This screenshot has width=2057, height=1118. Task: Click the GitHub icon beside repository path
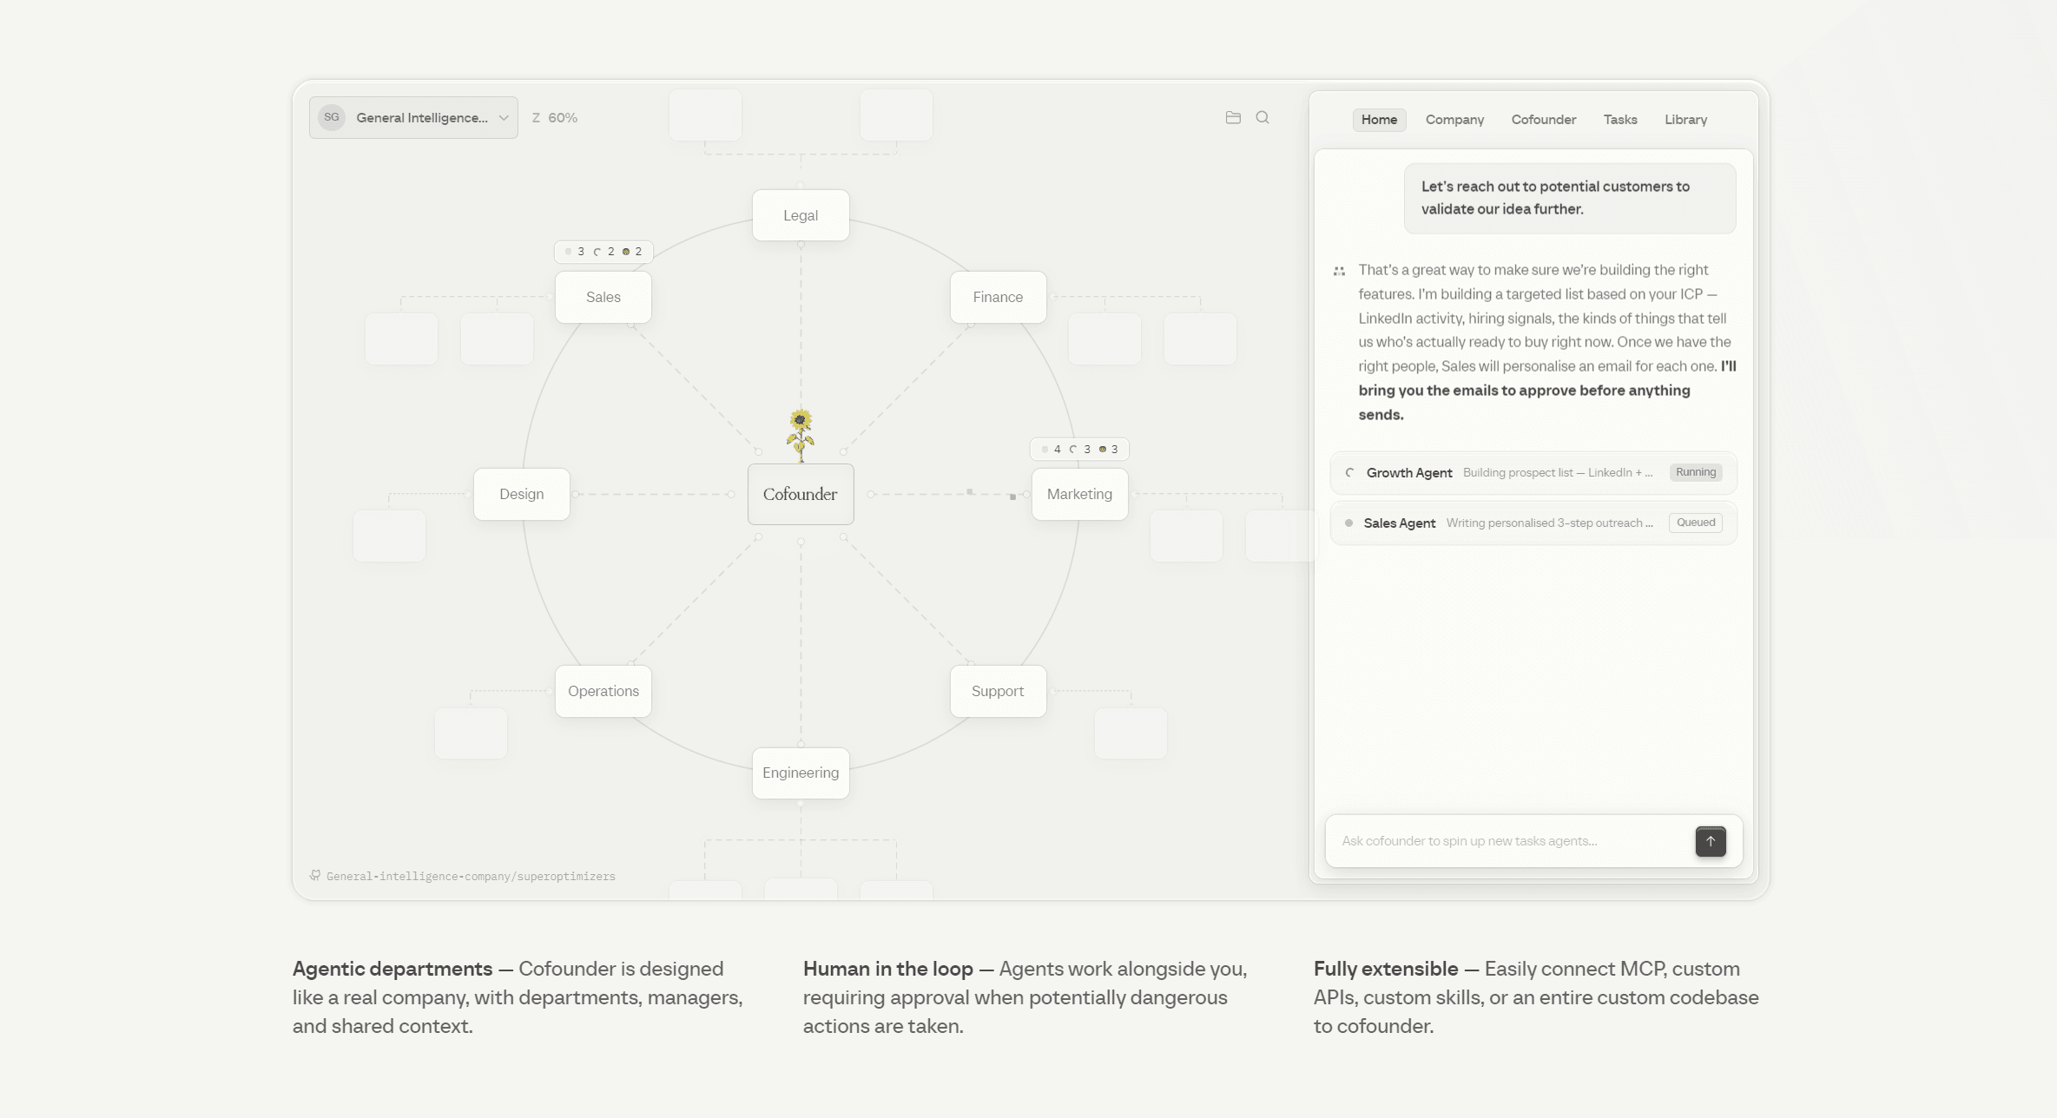pyautogui.click(x=315, y=876)
